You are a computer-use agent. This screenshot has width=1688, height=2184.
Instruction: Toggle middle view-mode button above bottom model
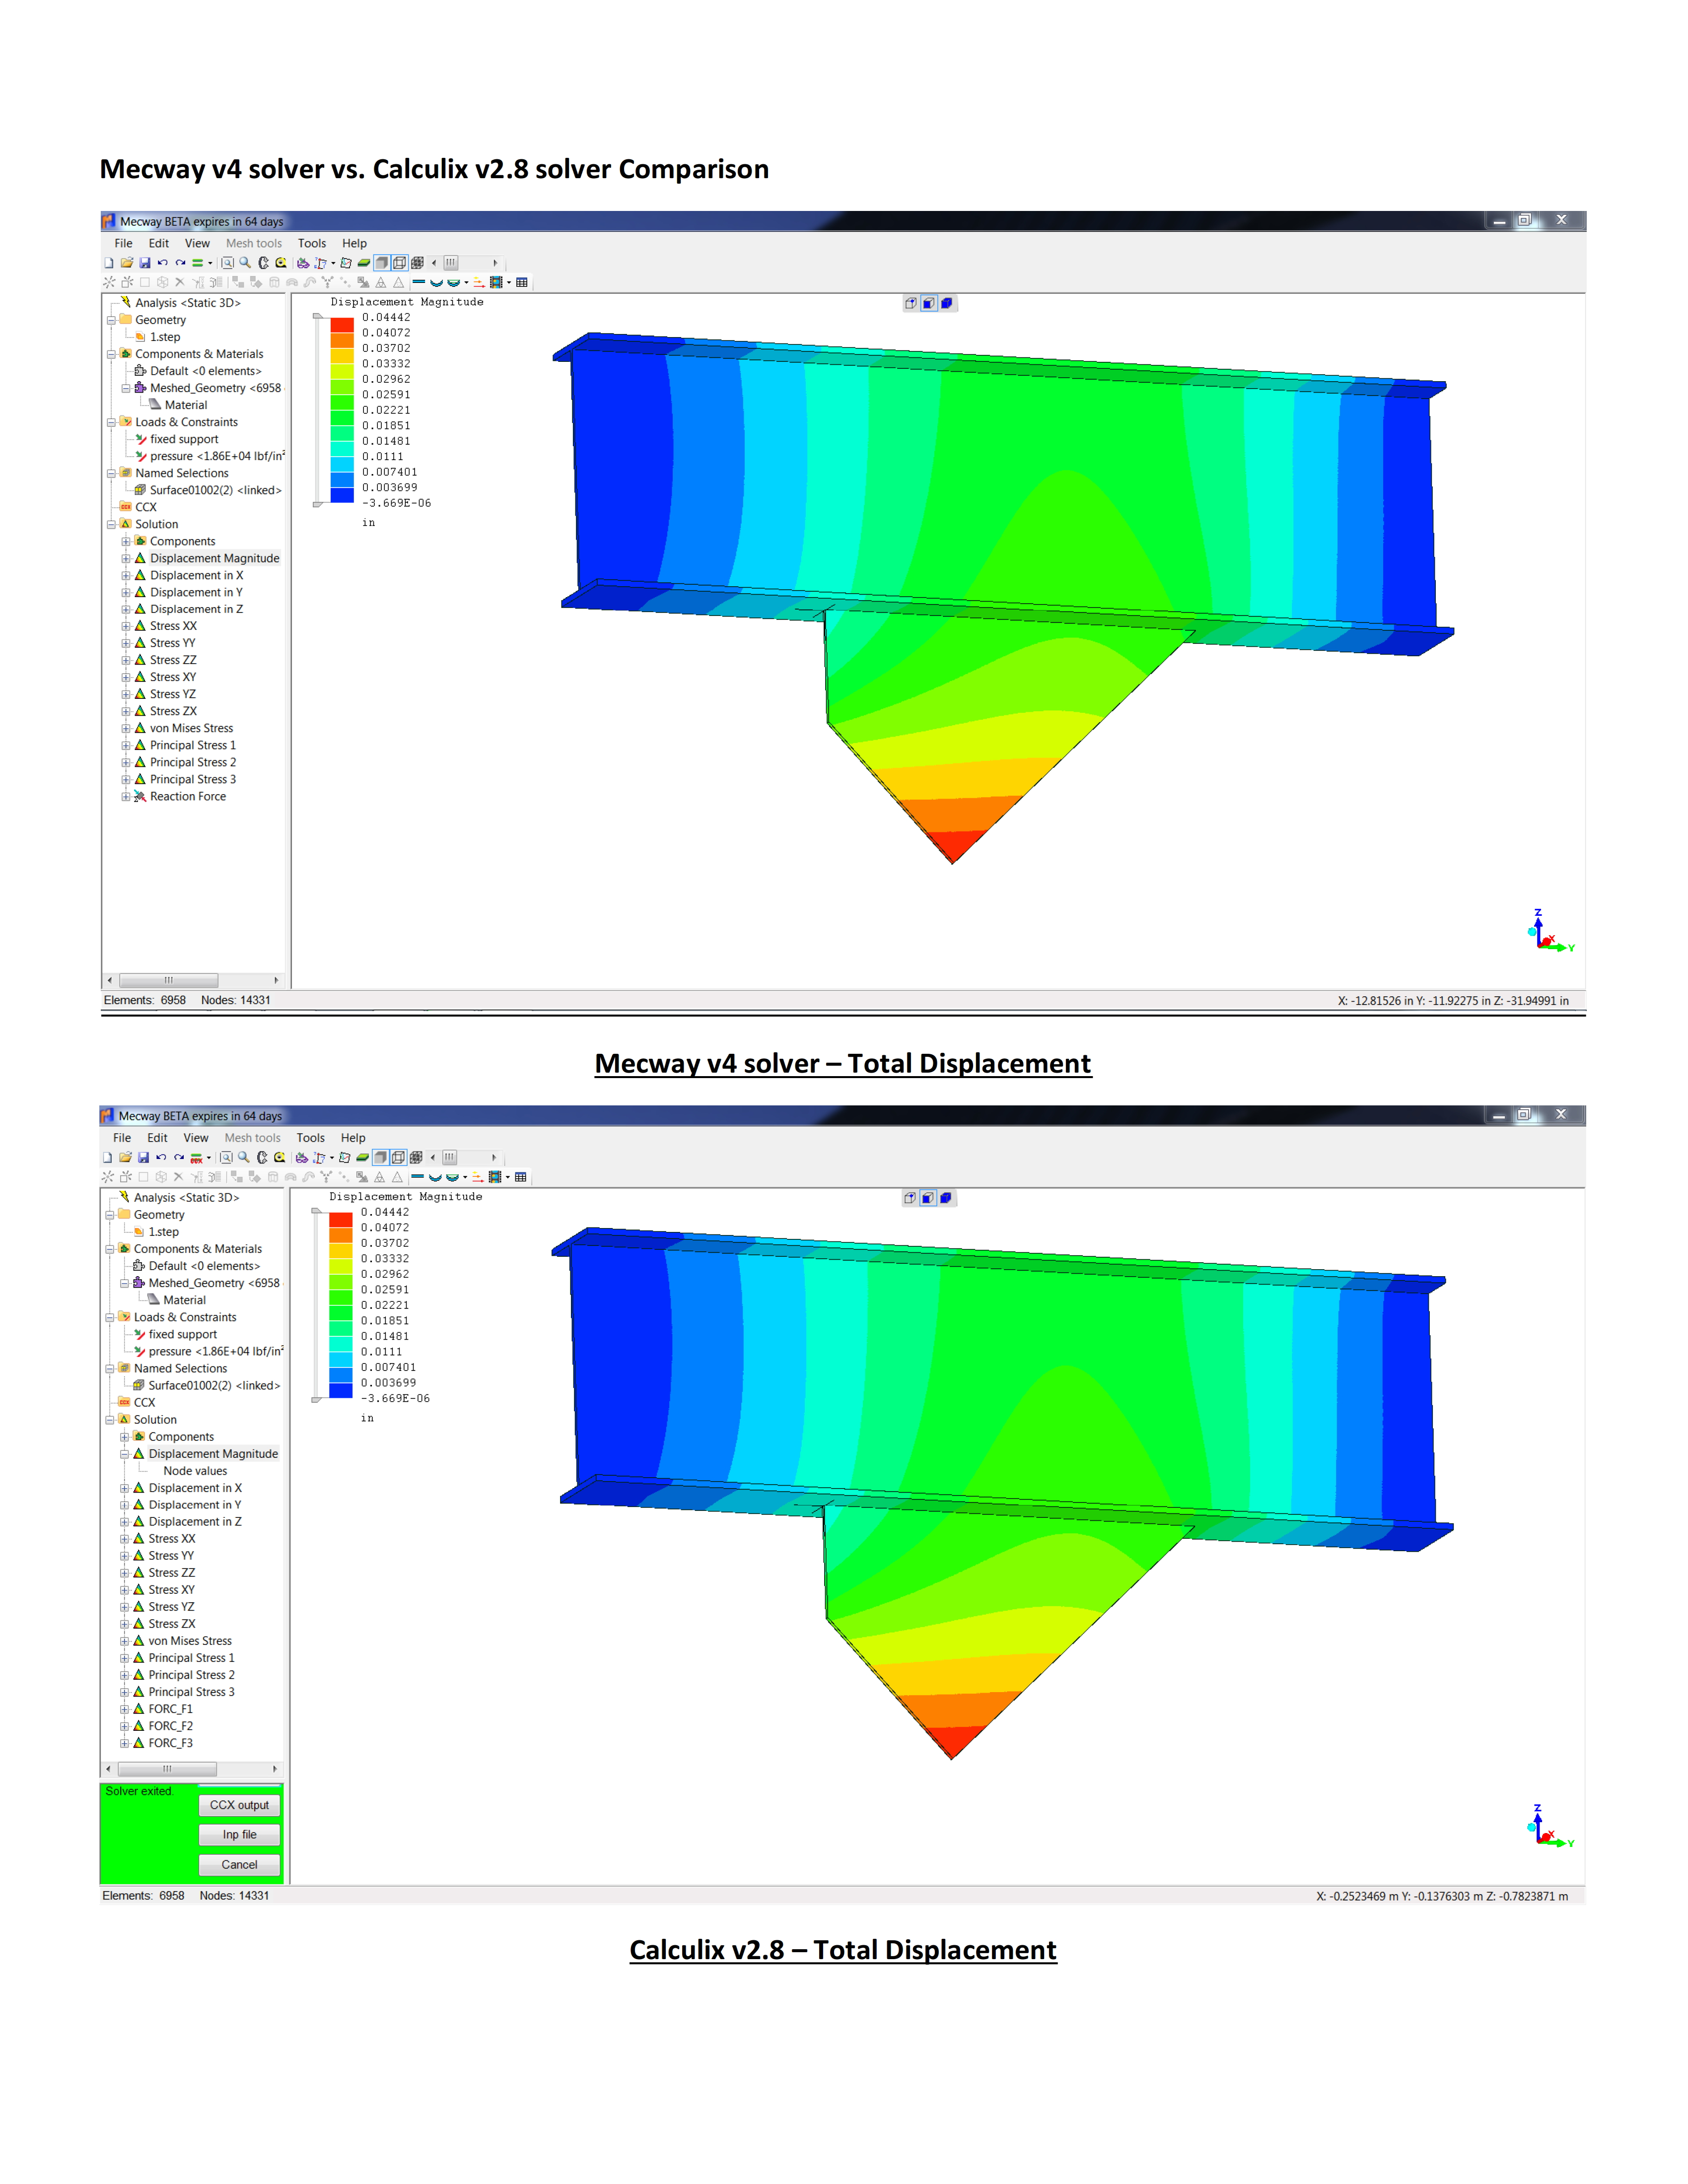coord(928,1198)
